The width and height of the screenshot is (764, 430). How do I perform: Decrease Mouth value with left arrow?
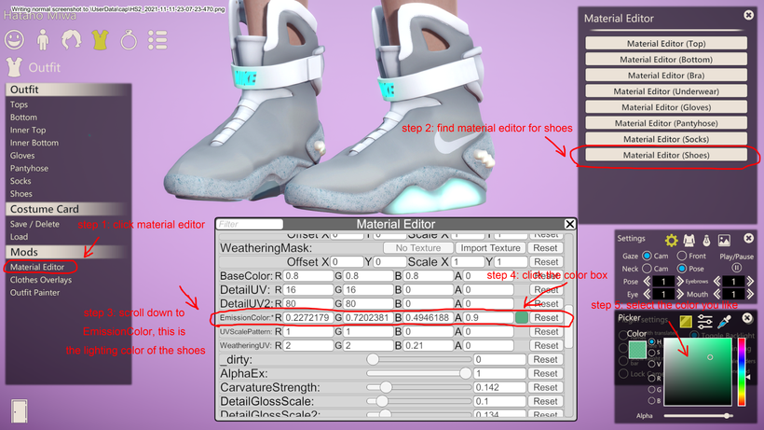pos(717,294)
